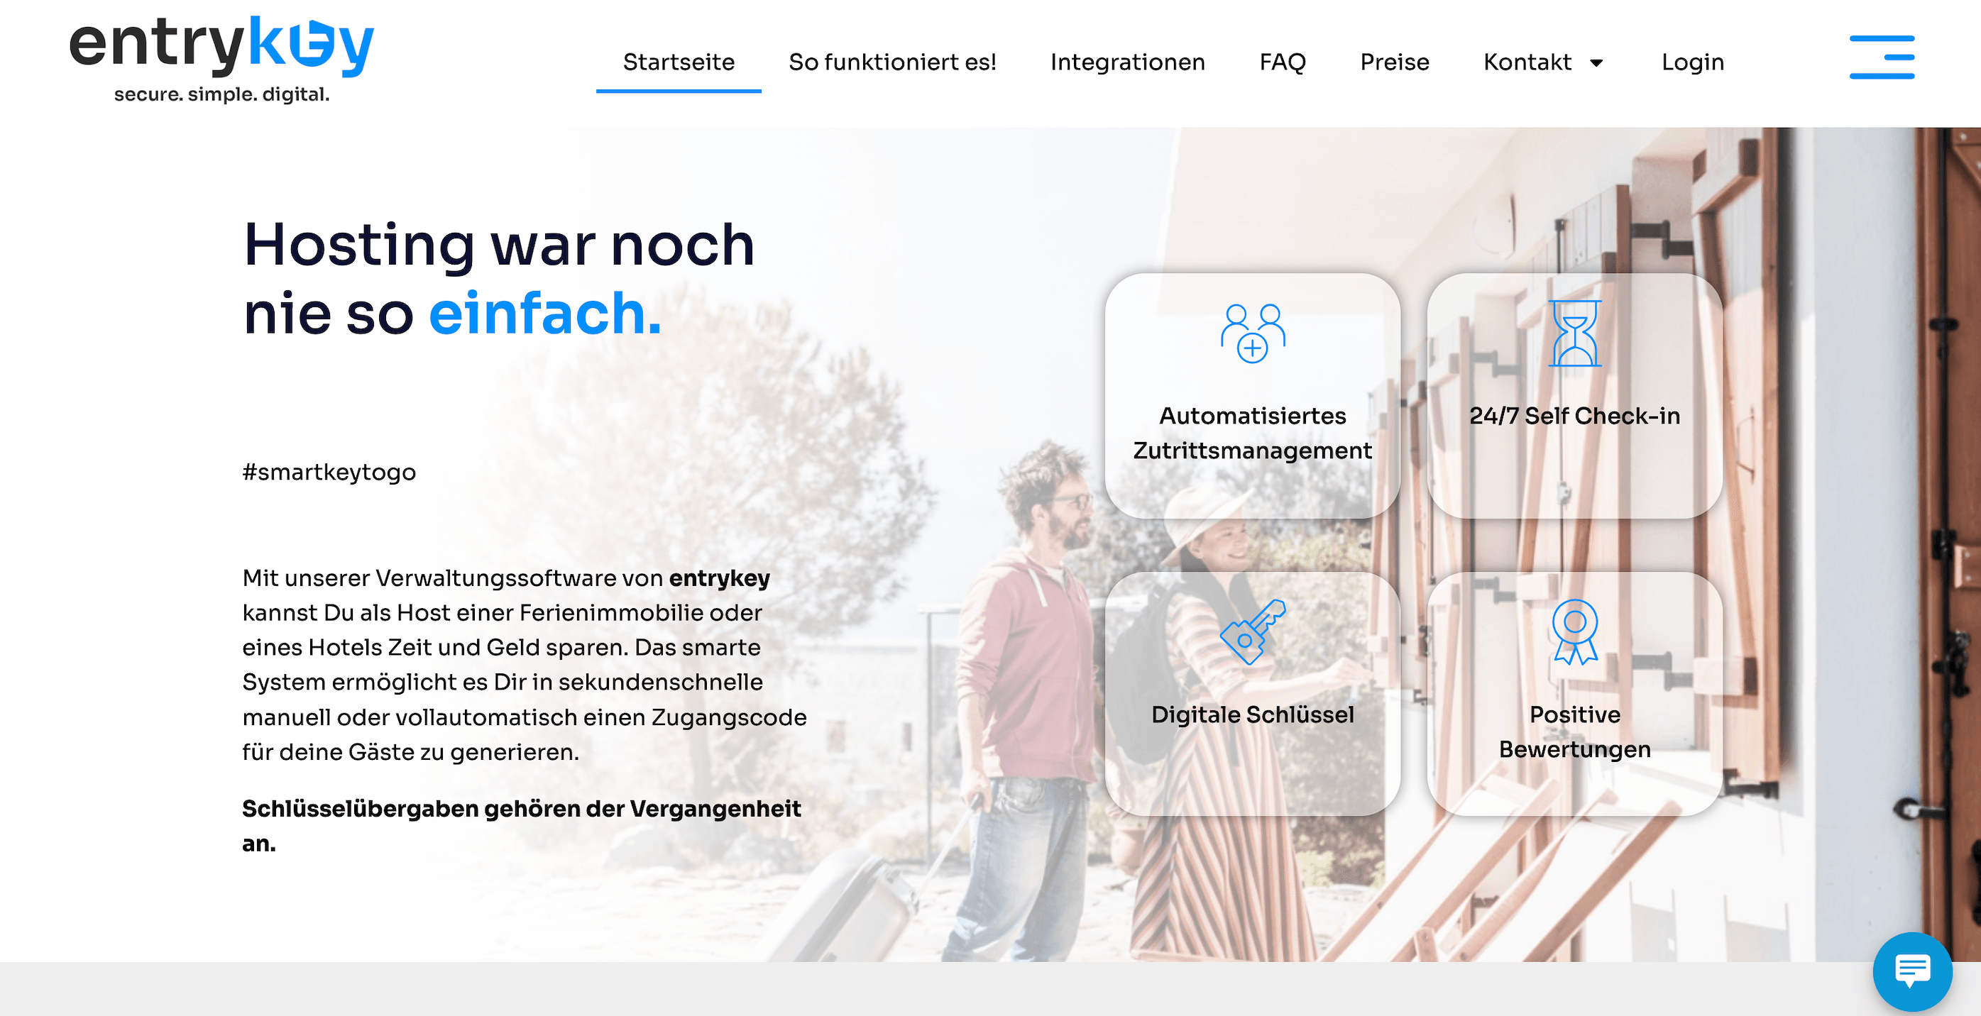Open the live chat bubble icon

[1911, 971]
